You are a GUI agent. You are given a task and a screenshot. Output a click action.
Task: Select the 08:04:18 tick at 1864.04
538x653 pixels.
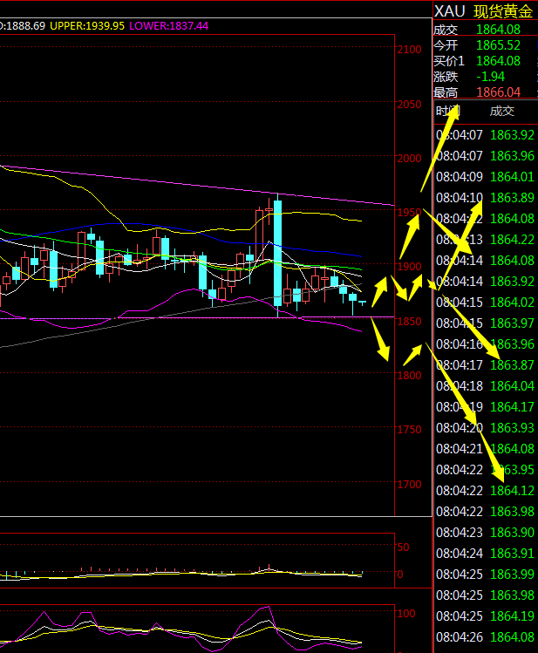(485, 386)
